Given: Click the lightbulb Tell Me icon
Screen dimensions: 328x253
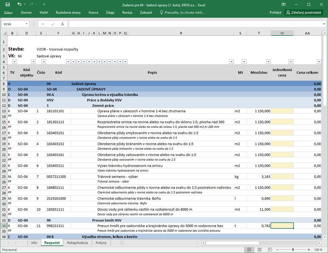Looking at the screenshot, I should click(x=161, y=12).
